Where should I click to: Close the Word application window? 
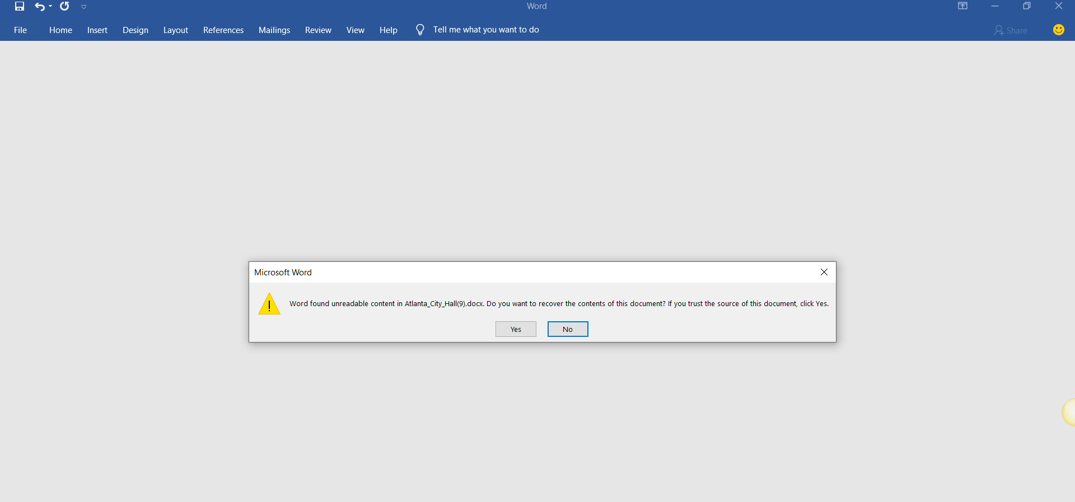coord(1059,6)
